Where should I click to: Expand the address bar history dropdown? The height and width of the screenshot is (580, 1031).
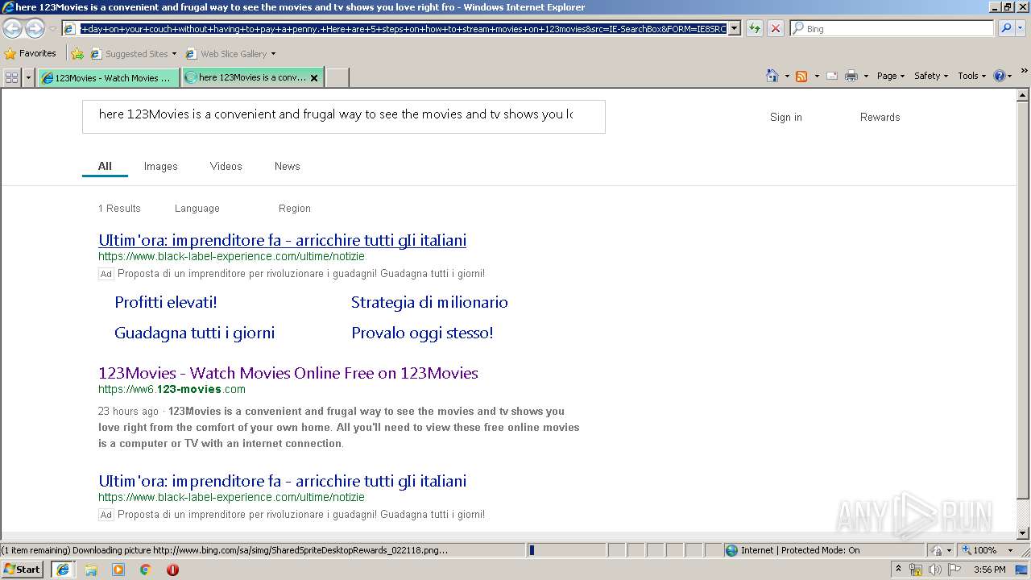(x=734, y=28)
